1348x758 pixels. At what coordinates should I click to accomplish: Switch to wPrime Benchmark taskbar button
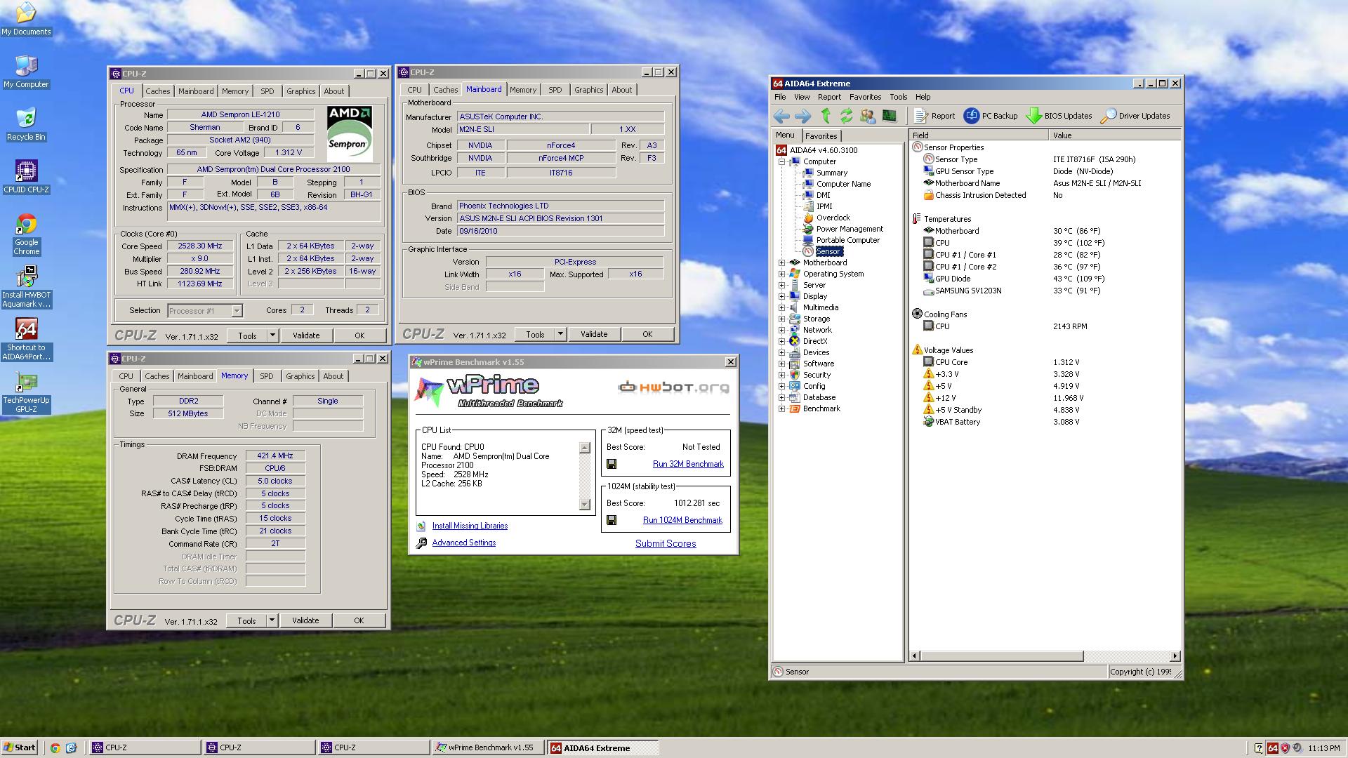488,747
